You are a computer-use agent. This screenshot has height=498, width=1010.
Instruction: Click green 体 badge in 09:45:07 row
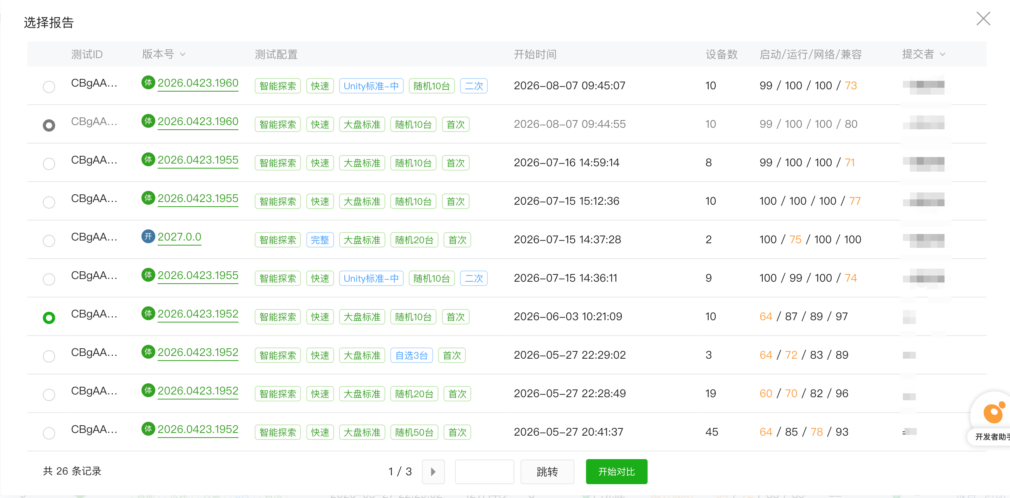tap(148, 82)
